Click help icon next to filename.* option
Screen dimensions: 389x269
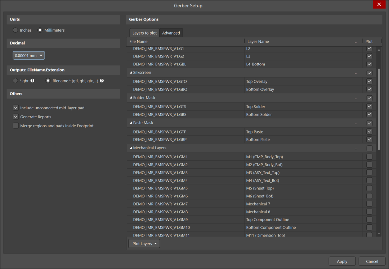pyautogui.click(x=102, y=81)
